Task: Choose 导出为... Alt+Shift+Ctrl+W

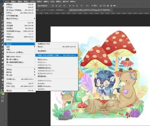Action: point(57,47)
